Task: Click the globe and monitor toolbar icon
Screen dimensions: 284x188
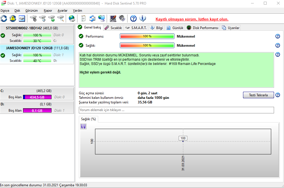Action: [101, 19]
